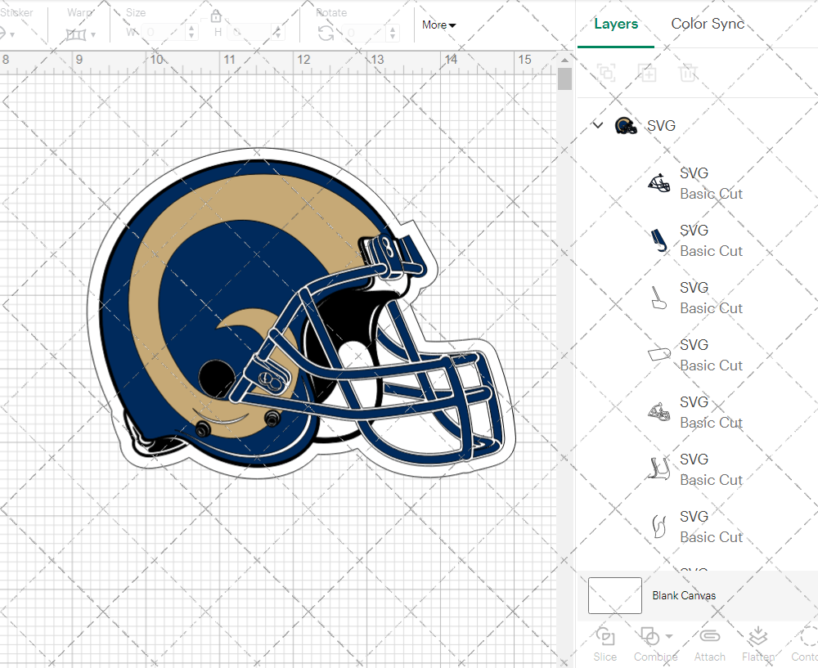Image resolution: width=818 pixels, height=668 pixels.
Task: Click the Group layers icon
Action: (606, 73)
